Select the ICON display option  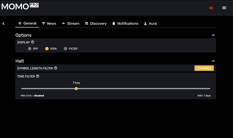coord(47,49)
